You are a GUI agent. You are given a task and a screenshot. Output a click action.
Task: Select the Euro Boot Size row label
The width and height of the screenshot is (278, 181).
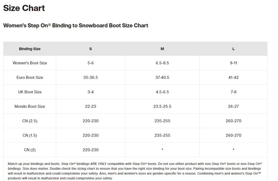pyautogui.click(x=30, y=77)
